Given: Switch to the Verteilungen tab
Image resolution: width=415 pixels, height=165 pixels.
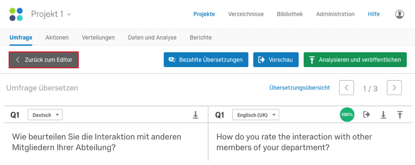Looking at the screenshot, I should (98, 37).
